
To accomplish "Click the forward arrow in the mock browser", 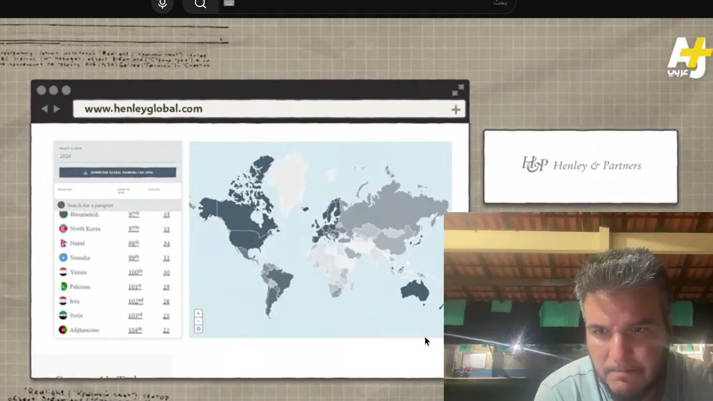I will (x=56, y=109).
